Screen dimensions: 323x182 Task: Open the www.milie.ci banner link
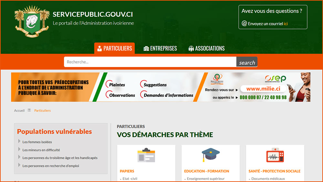(x=262, y=89)
